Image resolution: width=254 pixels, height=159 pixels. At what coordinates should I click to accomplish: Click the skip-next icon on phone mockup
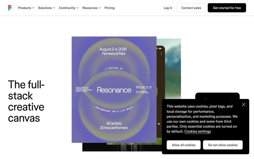(x=159, y=124)
